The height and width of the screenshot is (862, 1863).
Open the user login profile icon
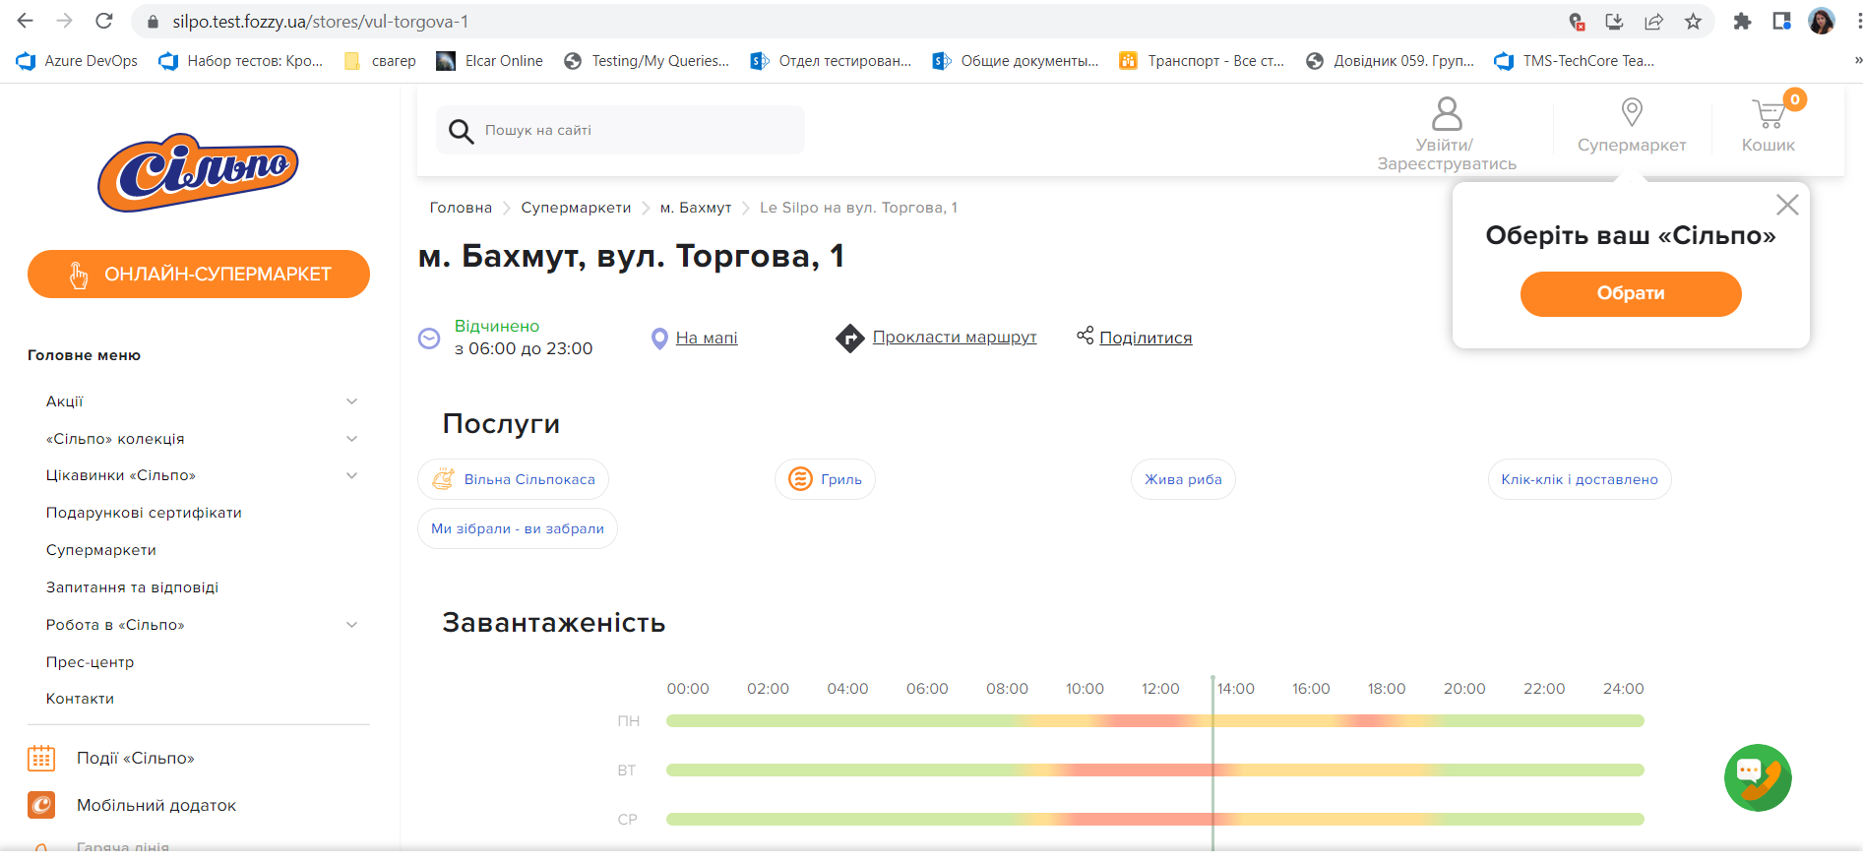pyautogui.click(x=1447, y=113)
